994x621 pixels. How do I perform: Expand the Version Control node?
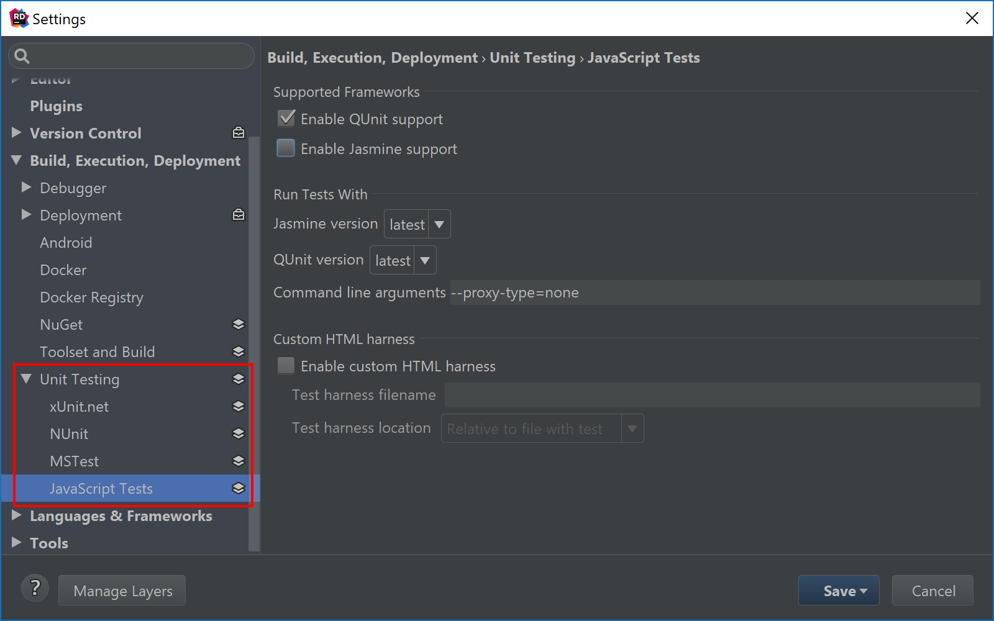pyautogui.click(x=17, y=133)
